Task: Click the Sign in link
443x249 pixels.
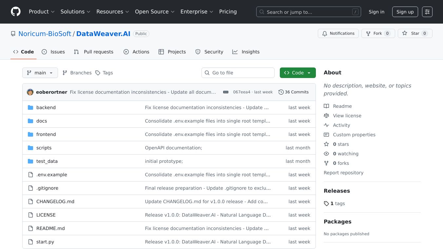Action: coord(376,12)
